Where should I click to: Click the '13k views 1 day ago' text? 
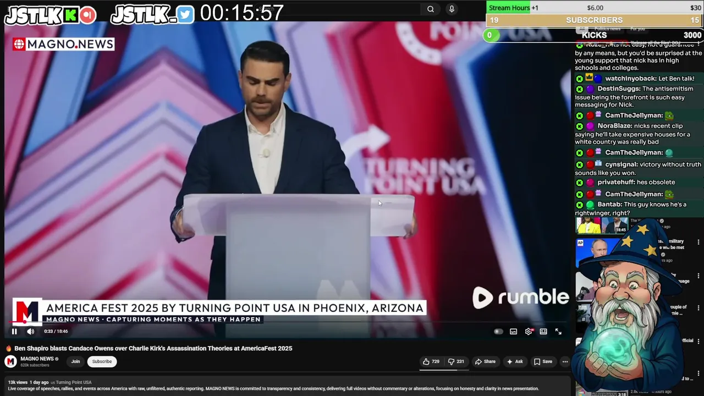28,382
